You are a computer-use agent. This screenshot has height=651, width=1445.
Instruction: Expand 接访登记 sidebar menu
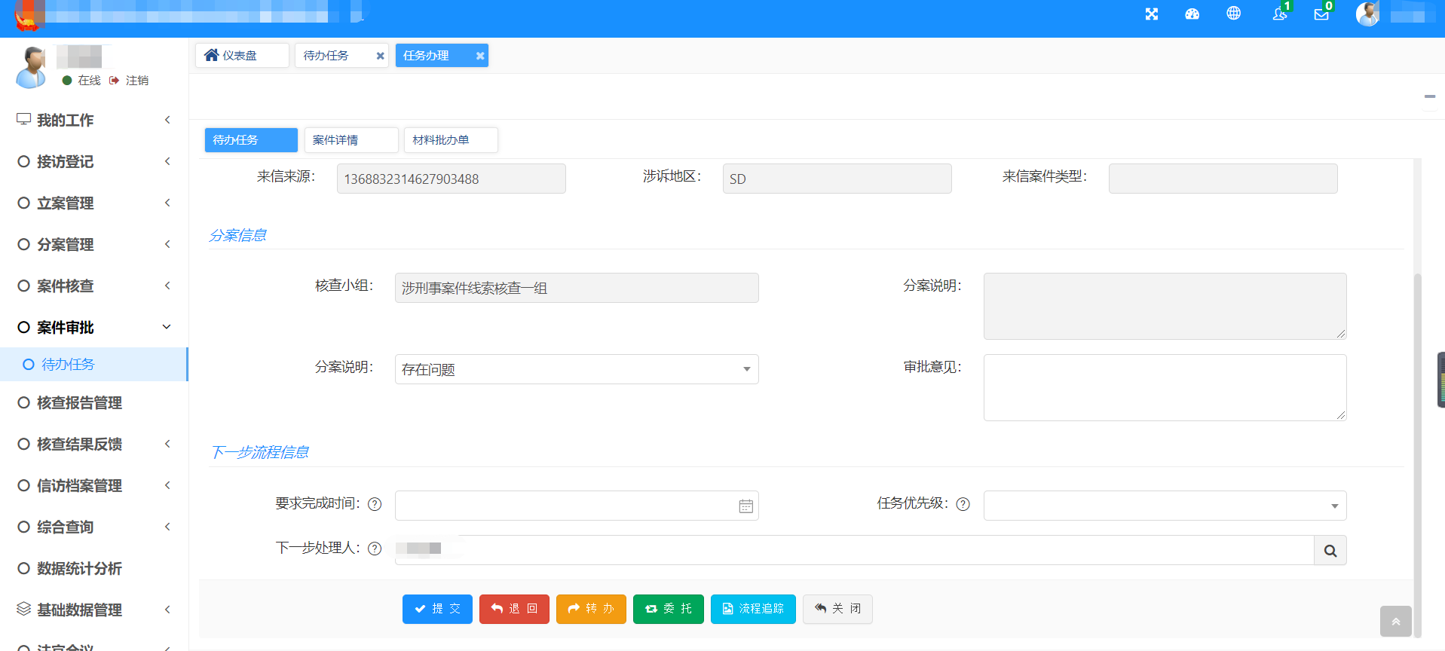(93, 161)
